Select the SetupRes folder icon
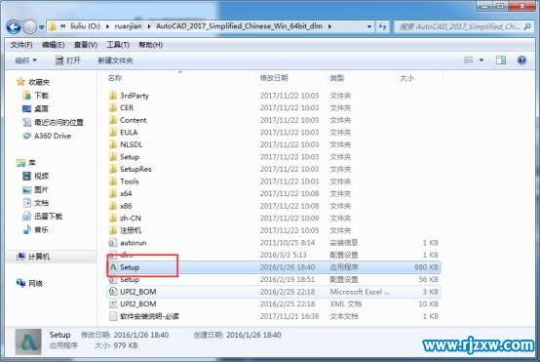 click(x=113, y=169)
